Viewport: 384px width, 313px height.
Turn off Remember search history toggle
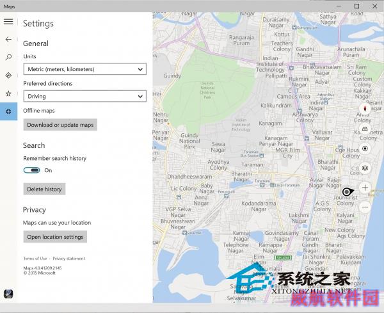32,170
